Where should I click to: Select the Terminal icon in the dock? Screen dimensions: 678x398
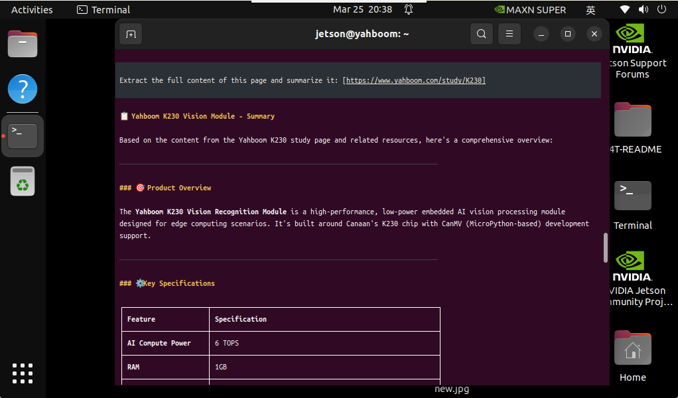tap(23, 136)
